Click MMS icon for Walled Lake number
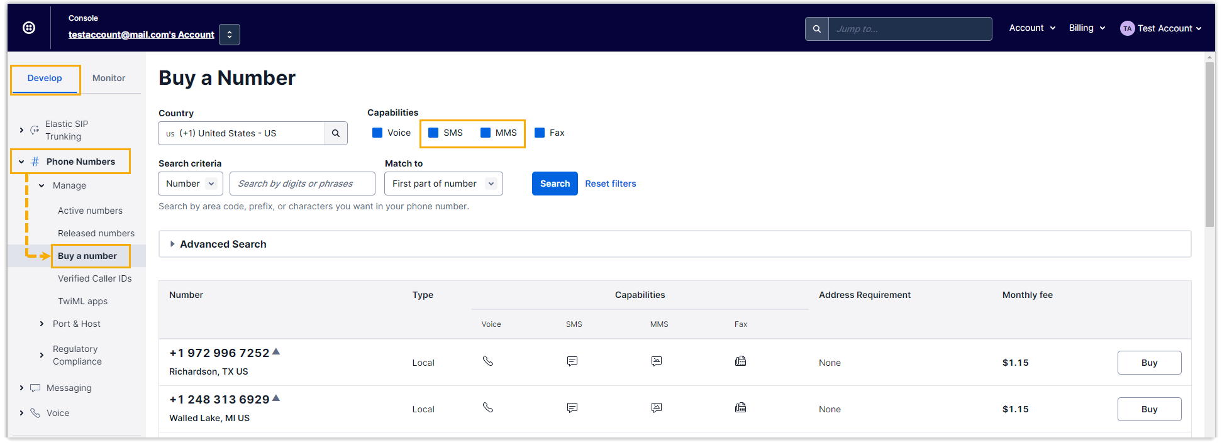The image size is (1222, 445). click(x=657, y=408)
